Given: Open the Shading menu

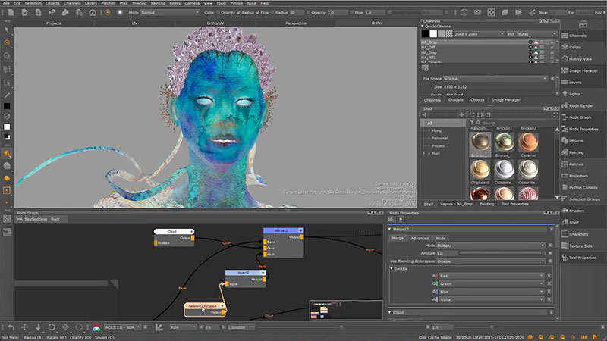Looking at the screenshot, I should click(x=139, y=3).
